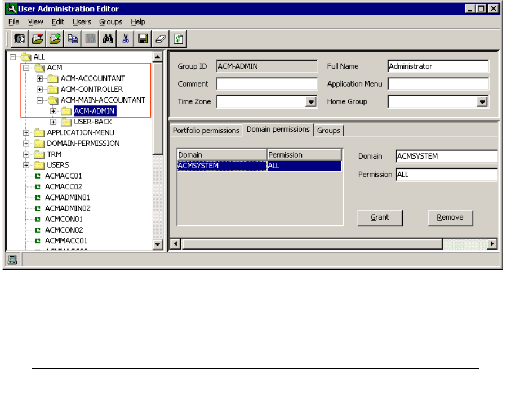The width and height of the screenshot is (511, 405).
Task: Click the binoculars Find icon
Action: [108, 39]
